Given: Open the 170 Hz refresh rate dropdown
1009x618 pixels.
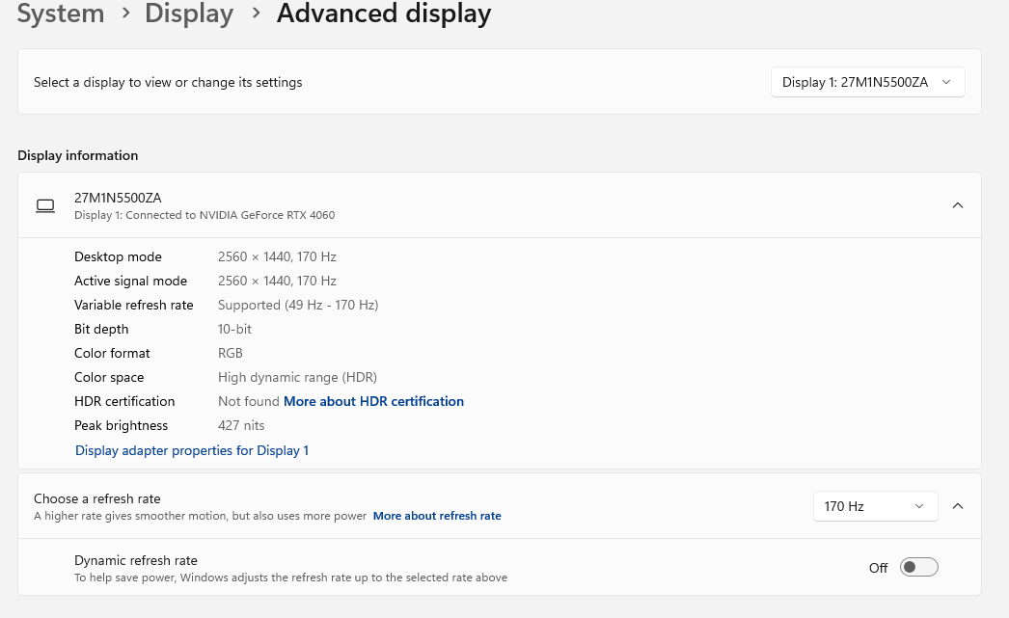Looking at the screenshot, I should pyautogui.click(x=875, y=506).
